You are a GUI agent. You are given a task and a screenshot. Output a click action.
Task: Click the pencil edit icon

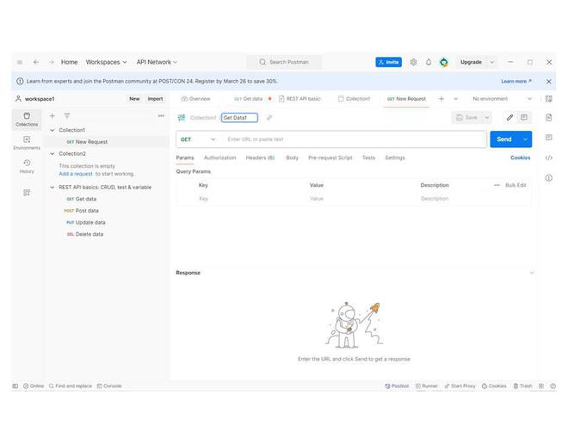509,117
